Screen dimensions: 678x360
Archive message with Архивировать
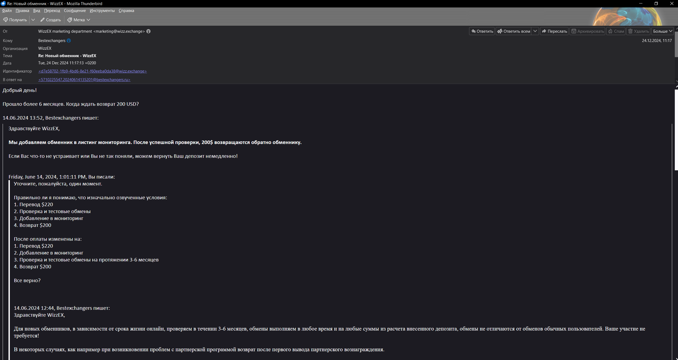click(587, 31)
